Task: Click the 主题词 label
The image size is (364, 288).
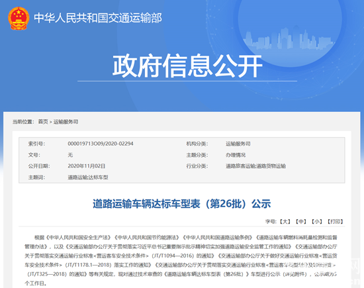Action: [x=36, y=177]
